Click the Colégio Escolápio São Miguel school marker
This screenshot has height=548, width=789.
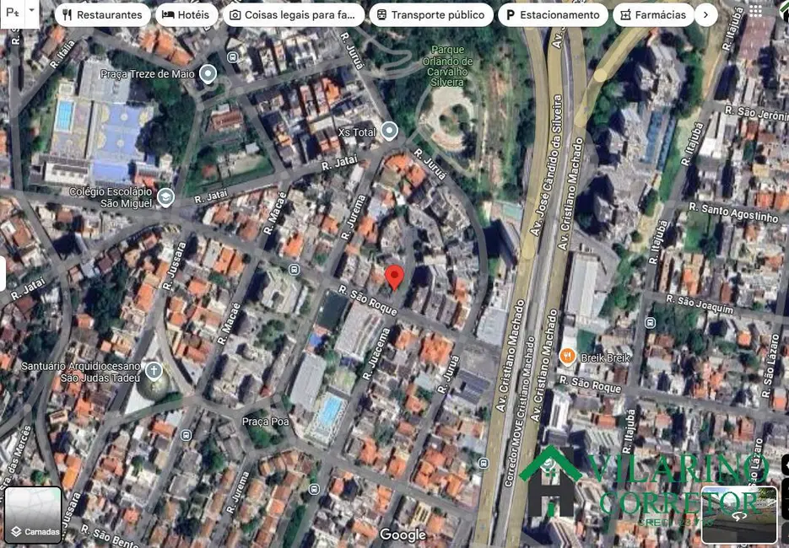tap(165, 197)
